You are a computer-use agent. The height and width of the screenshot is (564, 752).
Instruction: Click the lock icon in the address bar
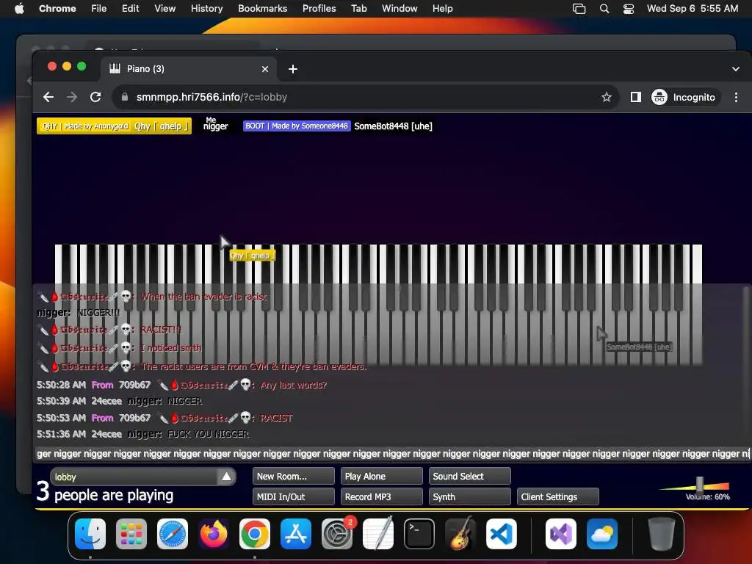pyautogui.click(x=125, y=97)
